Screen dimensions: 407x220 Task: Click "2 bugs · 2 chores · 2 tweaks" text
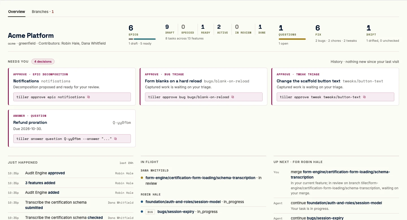(x=336, y=41)
